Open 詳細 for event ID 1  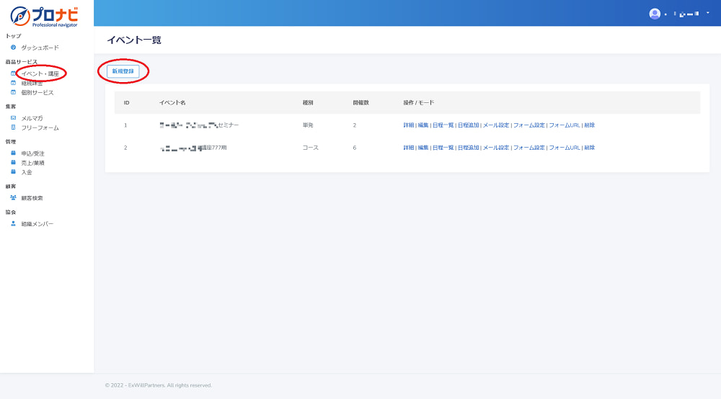click(408, 125)
